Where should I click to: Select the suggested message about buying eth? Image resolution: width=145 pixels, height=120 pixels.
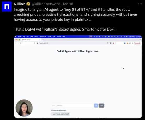point(61,114)
